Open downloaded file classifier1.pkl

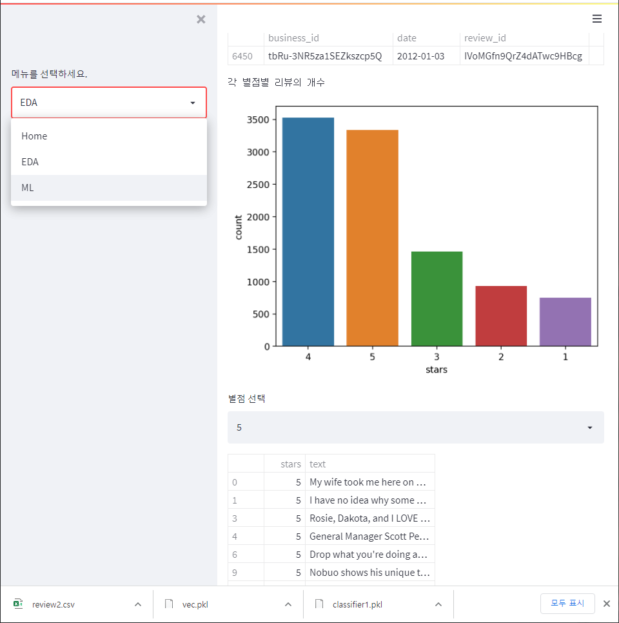(357, 604)
